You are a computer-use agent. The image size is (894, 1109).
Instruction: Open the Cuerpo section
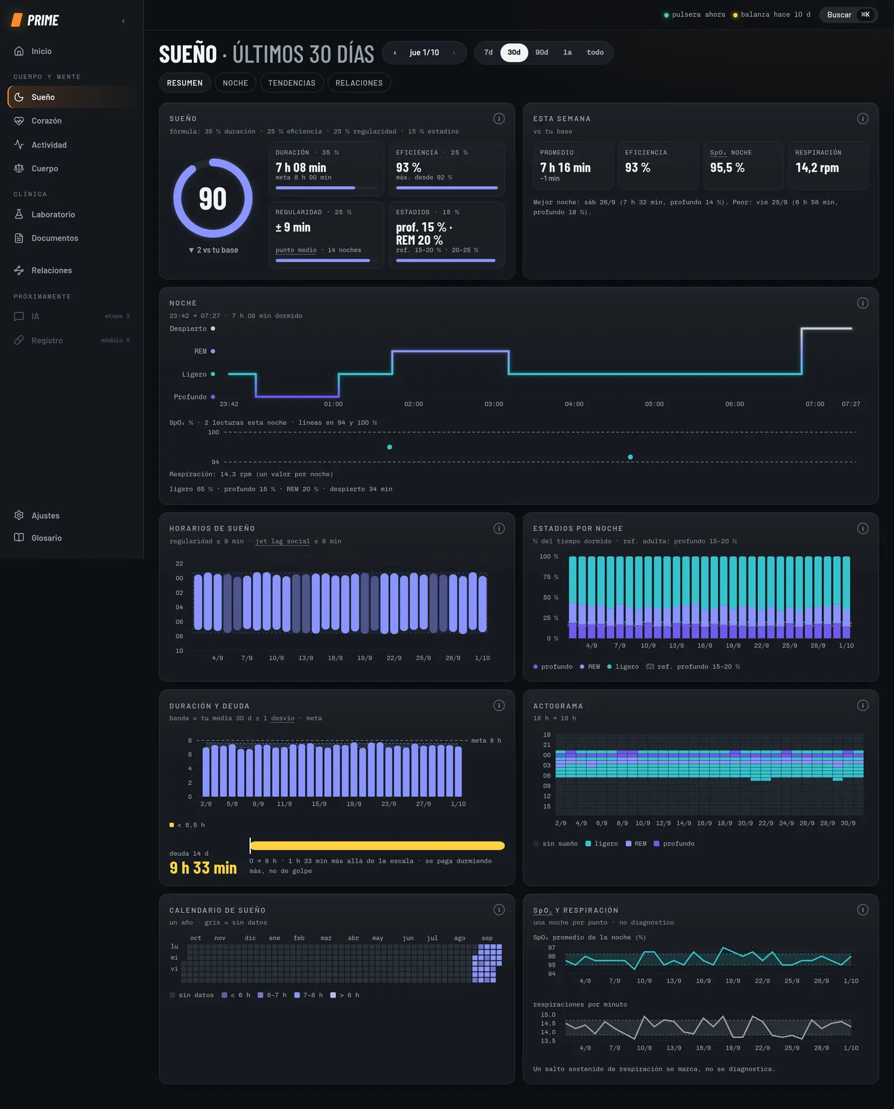[72, 168]
